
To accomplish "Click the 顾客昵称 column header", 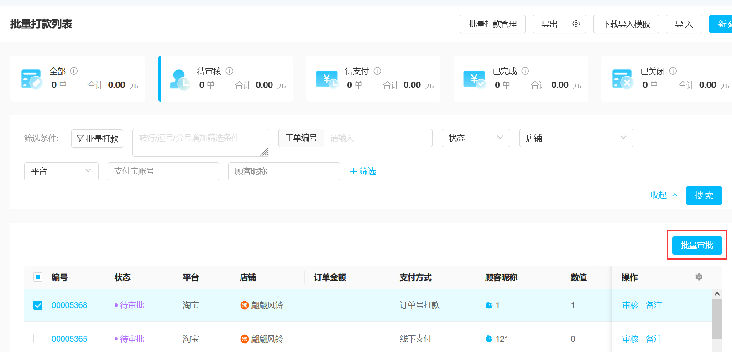I will (501, 277).
